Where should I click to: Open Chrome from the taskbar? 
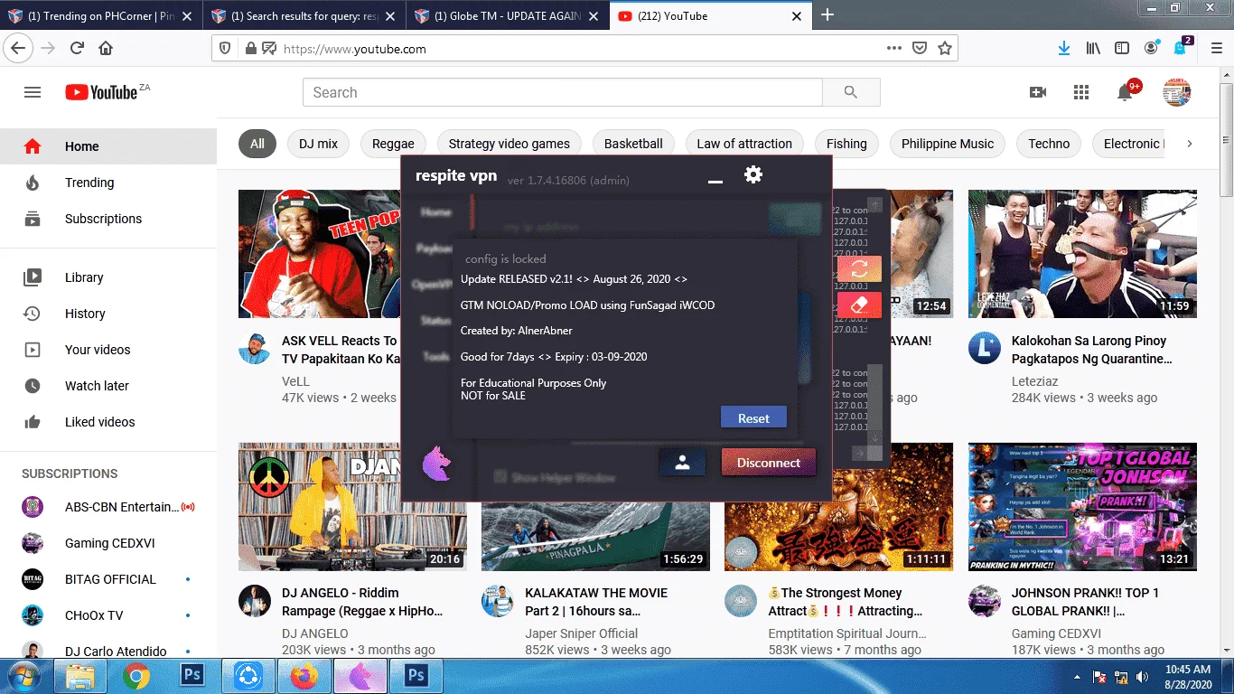pyautogui.click(x=136, y=677)
